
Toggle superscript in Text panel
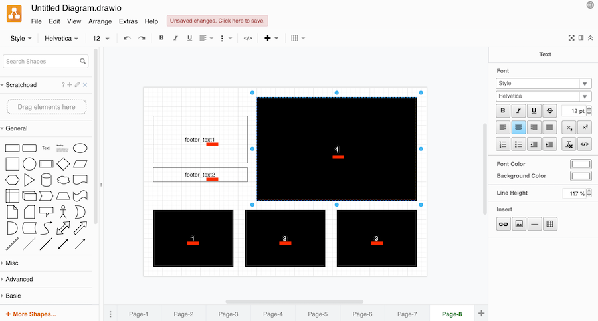pyautogui.click(x=585, y=128)
